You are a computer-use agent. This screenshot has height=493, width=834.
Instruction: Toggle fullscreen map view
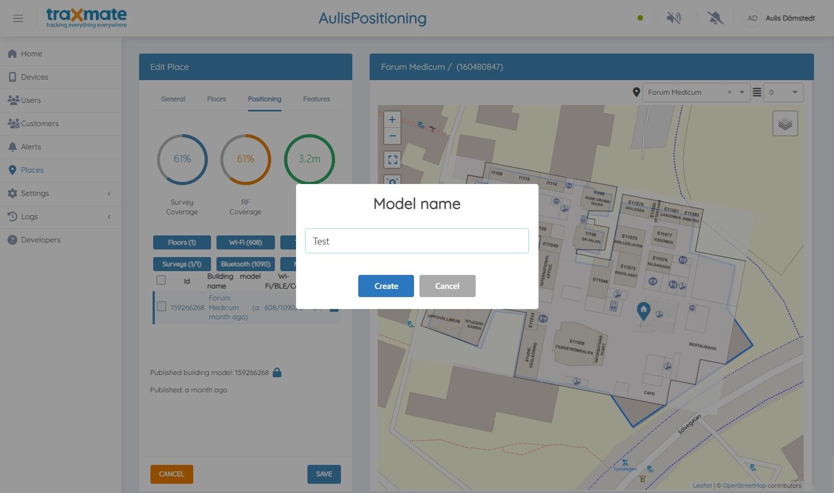(x=392, y=160)
